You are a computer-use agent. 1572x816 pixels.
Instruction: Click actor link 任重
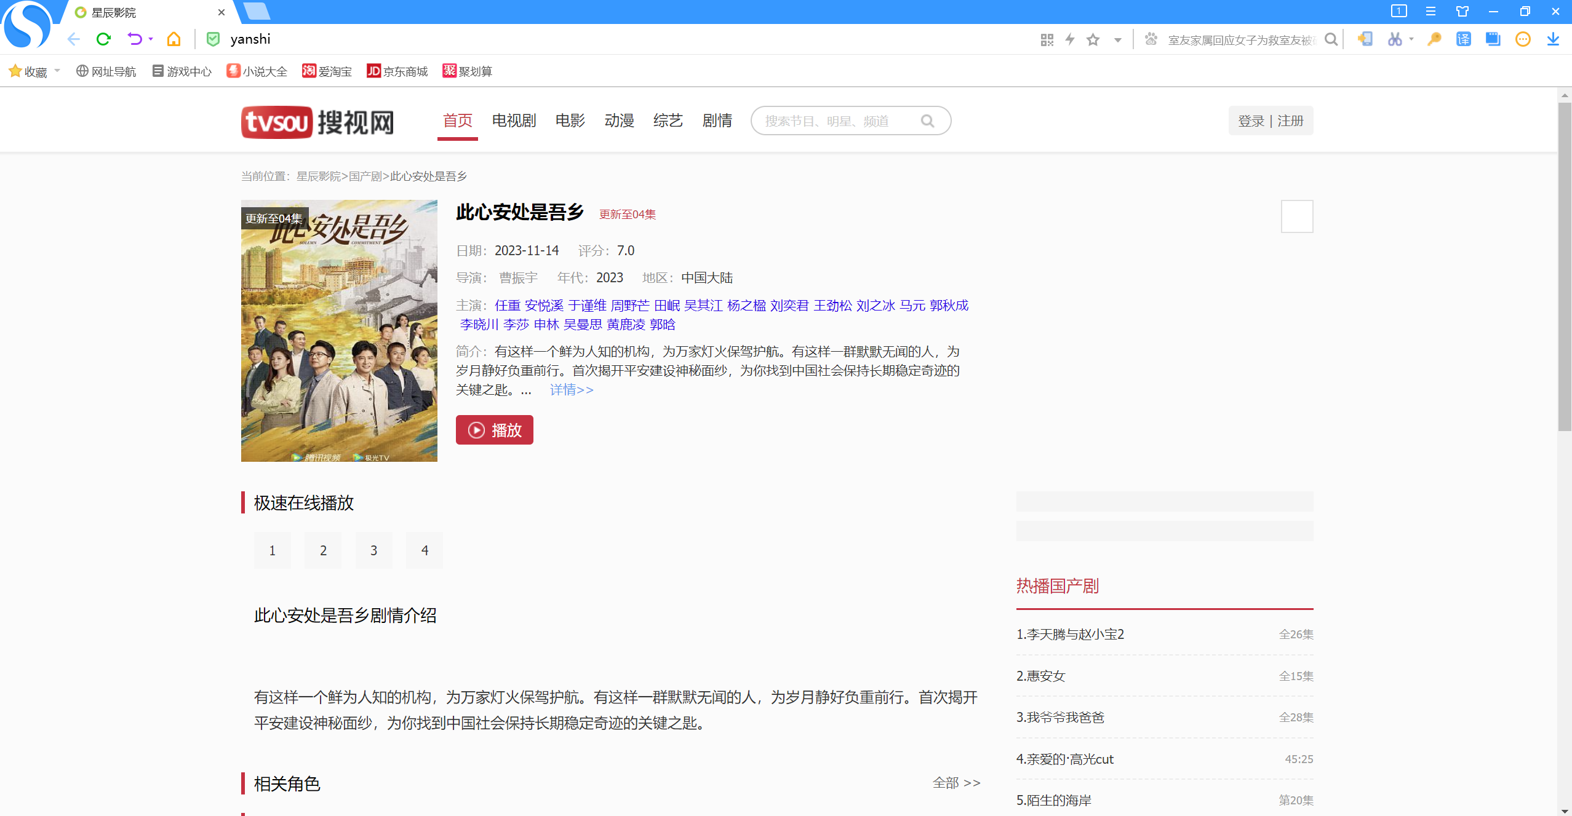click(x=507, y=306)
